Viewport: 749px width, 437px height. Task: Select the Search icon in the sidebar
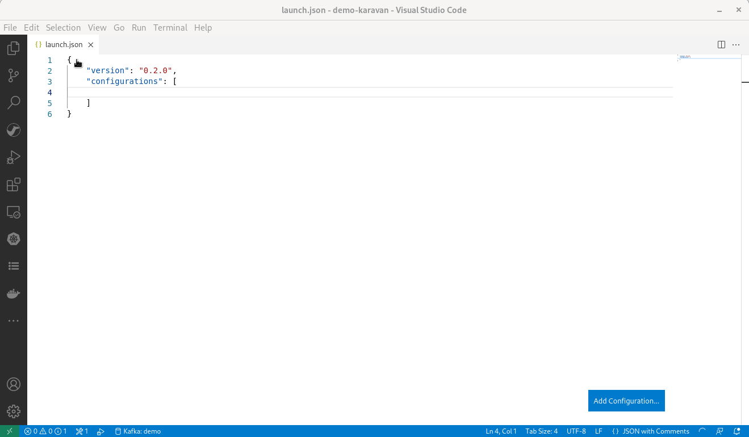(13, 102)
